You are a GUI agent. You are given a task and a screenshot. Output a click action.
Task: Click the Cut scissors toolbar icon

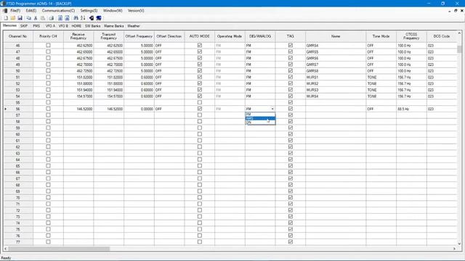36,18
